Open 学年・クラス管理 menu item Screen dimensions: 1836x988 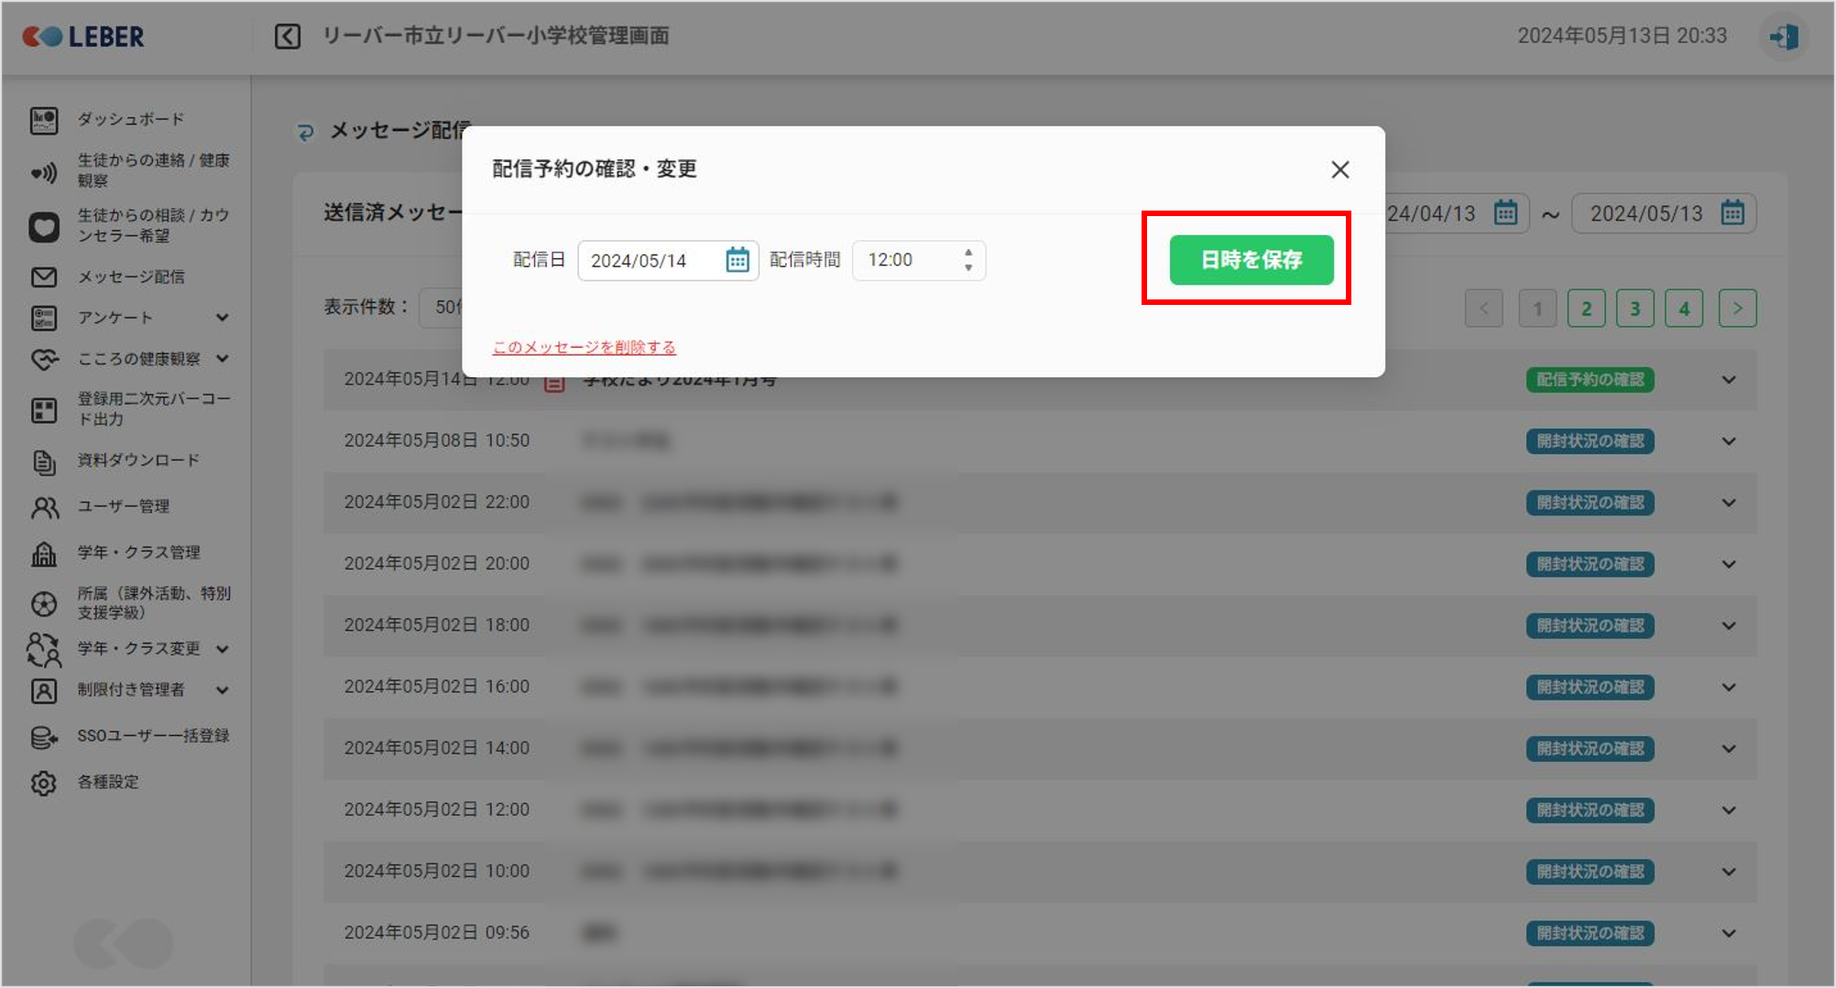tap(138, 552)
